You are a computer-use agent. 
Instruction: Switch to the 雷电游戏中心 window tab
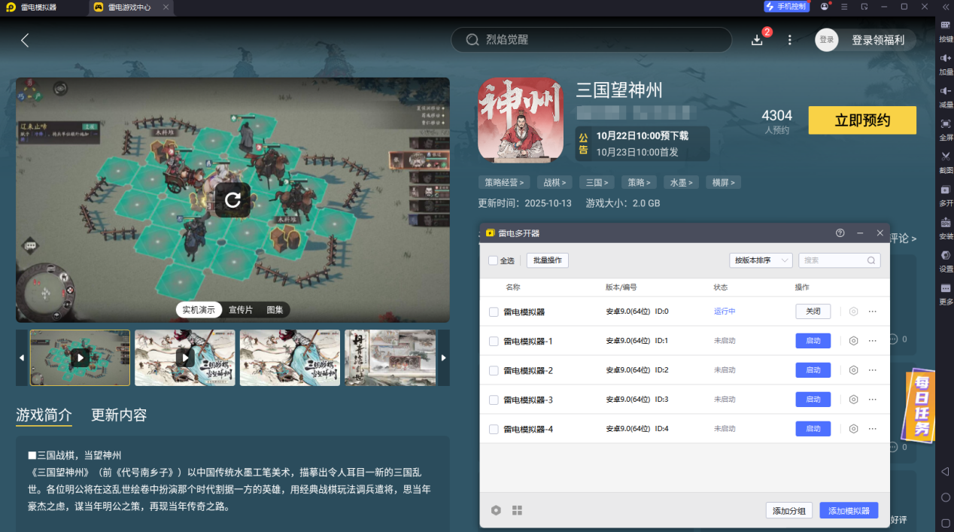point(129,7)
